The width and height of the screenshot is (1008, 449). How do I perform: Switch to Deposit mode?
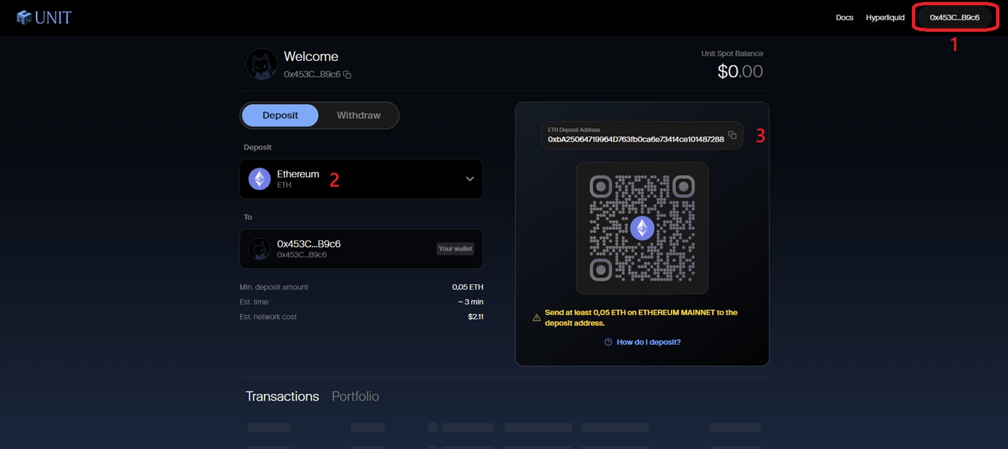click(x=280, y=115)
